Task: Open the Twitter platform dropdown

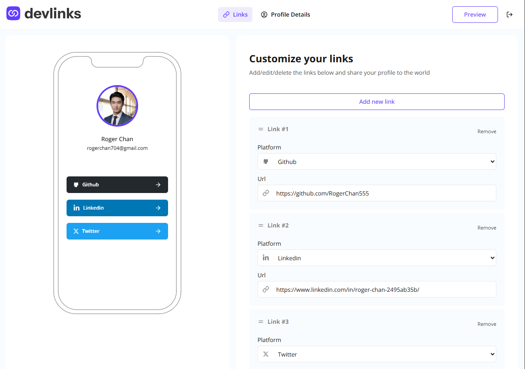Action: pyautogui.click(x=377, y=354)
